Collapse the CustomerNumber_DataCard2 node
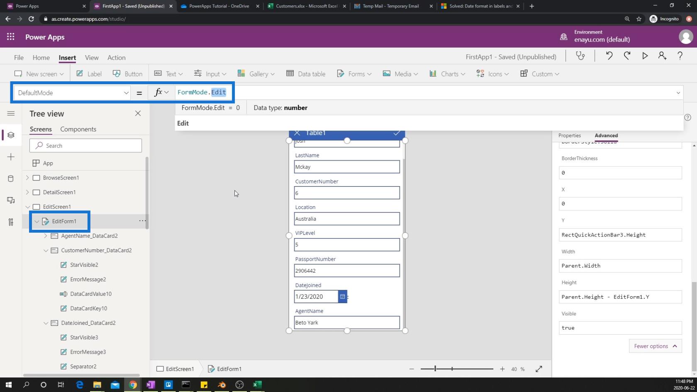Image resolution: width=697 pixels, height=392 pixels. click(x=46, y=250)
